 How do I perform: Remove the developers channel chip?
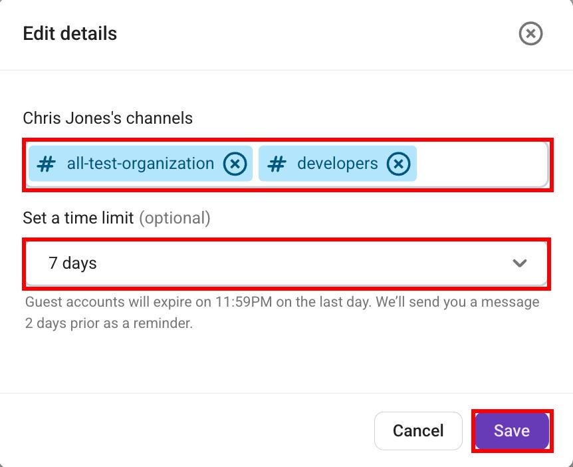[x=398, y=164]
